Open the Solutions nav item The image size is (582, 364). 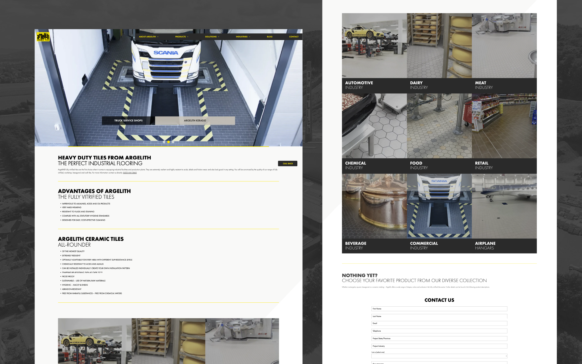point(211,37)
